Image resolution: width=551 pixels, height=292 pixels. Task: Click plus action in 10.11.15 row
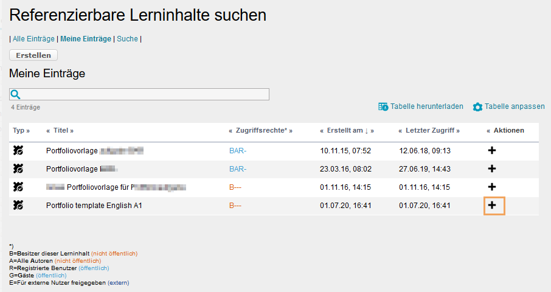pos(493,150)
